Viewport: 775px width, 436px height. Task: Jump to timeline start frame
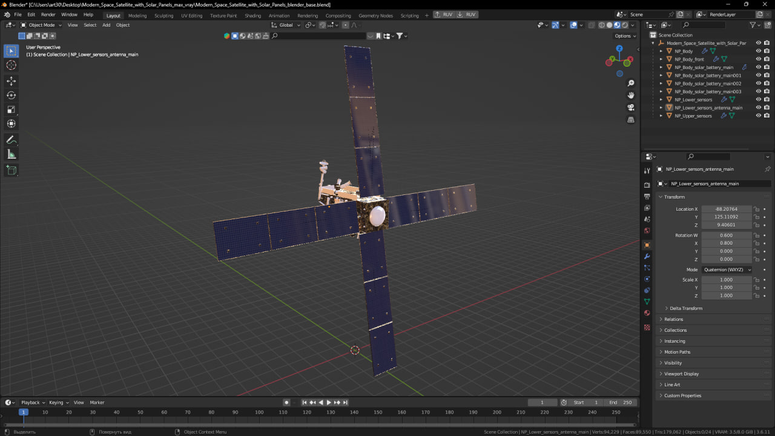[x=305, y=402]
